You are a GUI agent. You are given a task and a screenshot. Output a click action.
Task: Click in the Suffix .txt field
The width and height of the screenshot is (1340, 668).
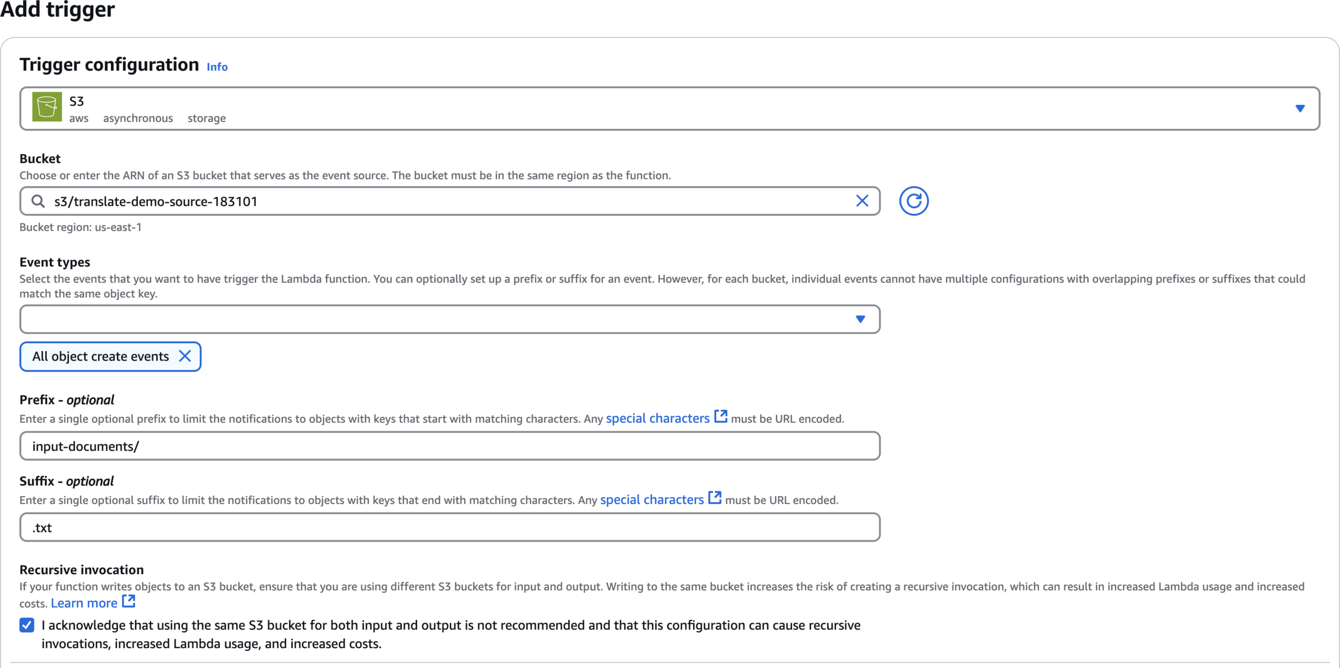(449, 528)
